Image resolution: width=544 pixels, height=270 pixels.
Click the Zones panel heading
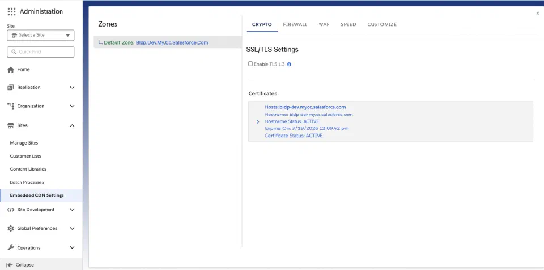point(108,24)
